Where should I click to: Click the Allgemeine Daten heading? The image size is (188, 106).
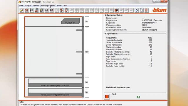(x=114, y=15)
